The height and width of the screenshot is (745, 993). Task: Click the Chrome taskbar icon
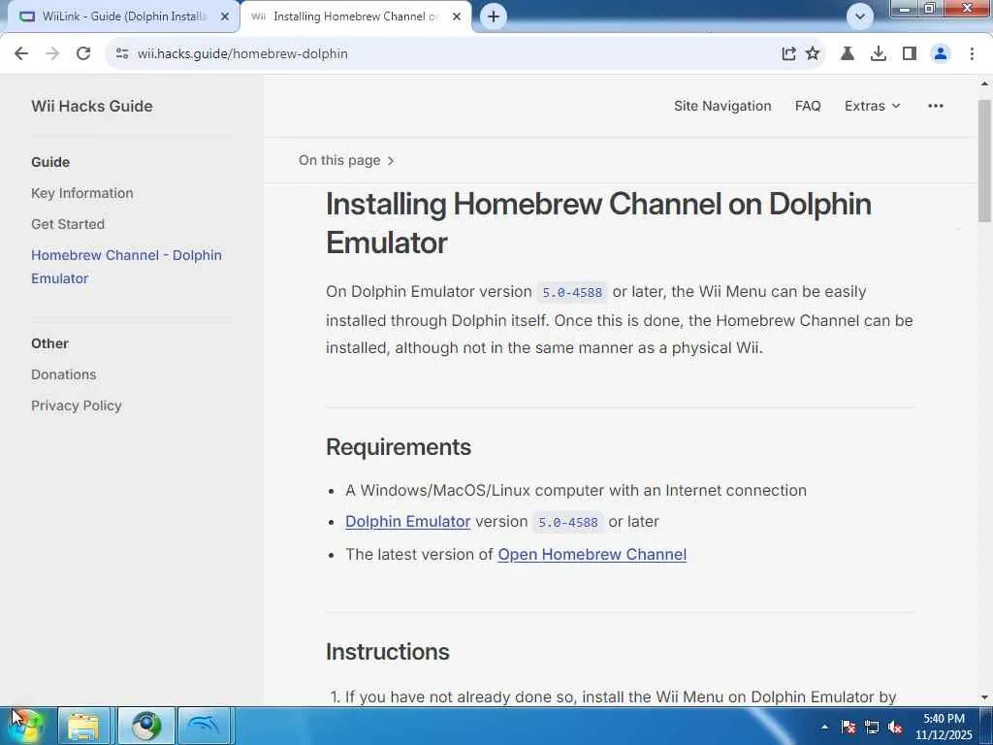pos(146,726)
